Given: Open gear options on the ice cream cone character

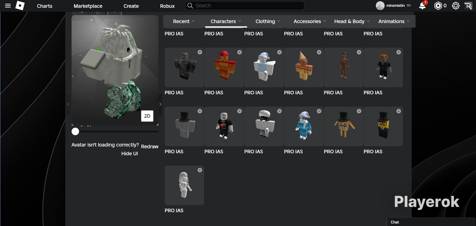Looking at the screenshot, I should click(319, 52).
